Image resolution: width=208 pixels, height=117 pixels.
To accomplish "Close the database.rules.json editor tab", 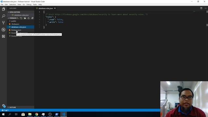I will pyautogui.click(x=55, y=8).
